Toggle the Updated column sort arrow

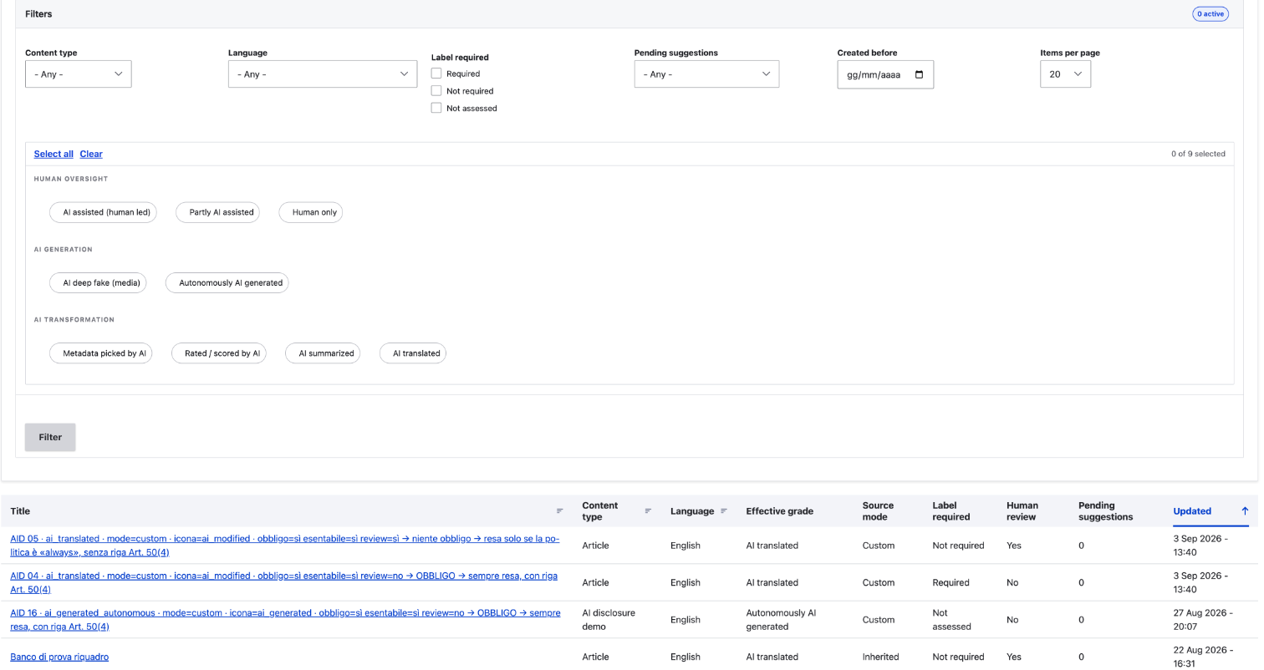click(x=1244, y=511)
